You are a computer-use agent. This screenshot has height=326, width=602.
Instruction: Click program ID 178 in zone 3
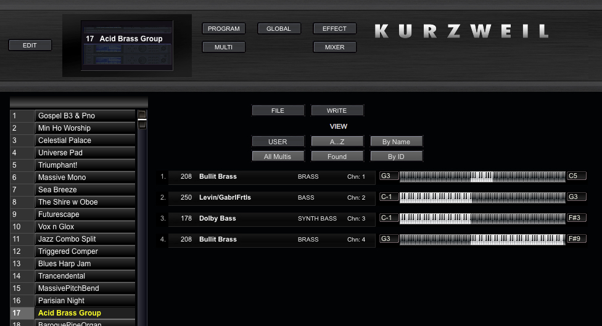tap(186, 219)
